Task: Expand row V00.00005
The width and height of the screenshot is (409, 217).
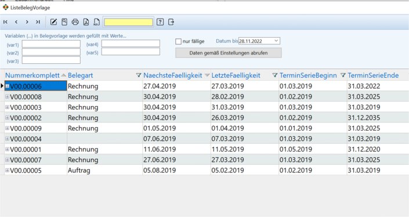Action: click(8, 171)
